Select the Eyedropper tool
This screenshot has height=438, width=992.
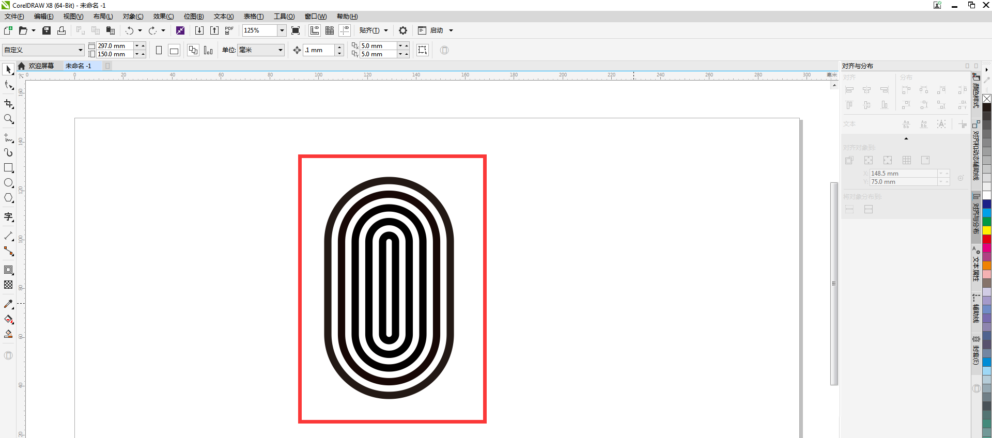[8, 304]
